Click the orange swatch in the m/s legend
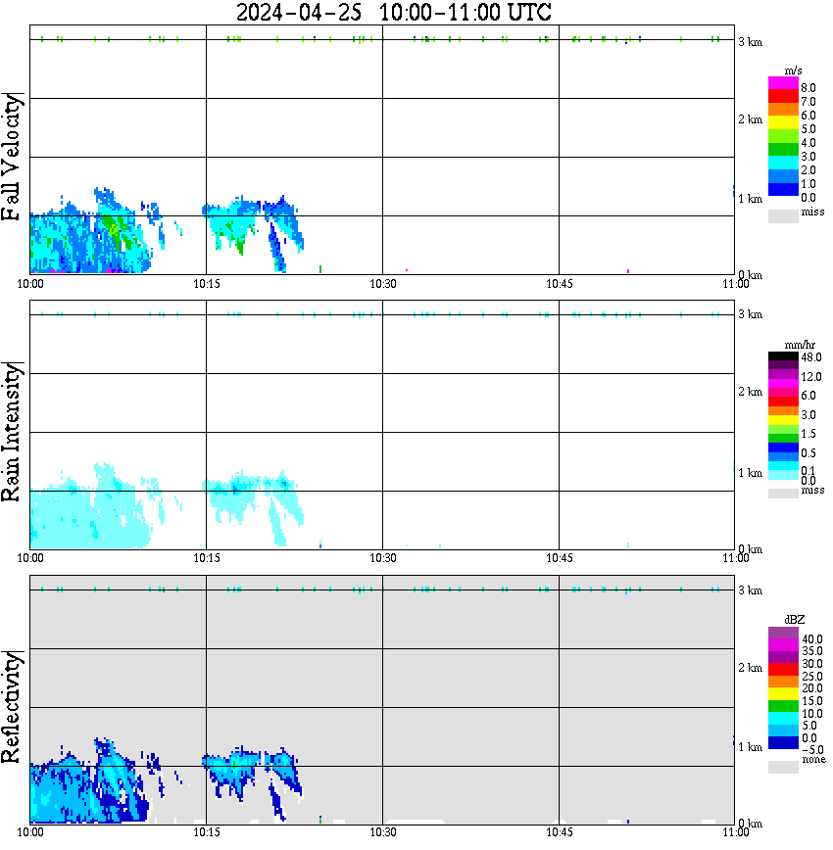The image size is (833, 850). click(783, 110)
